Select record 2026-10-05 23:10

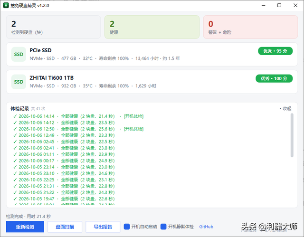(64, 173)
